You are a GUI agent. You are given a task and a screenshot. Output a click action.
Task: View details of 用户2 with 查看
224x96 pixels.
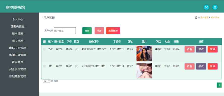(190, 49)
